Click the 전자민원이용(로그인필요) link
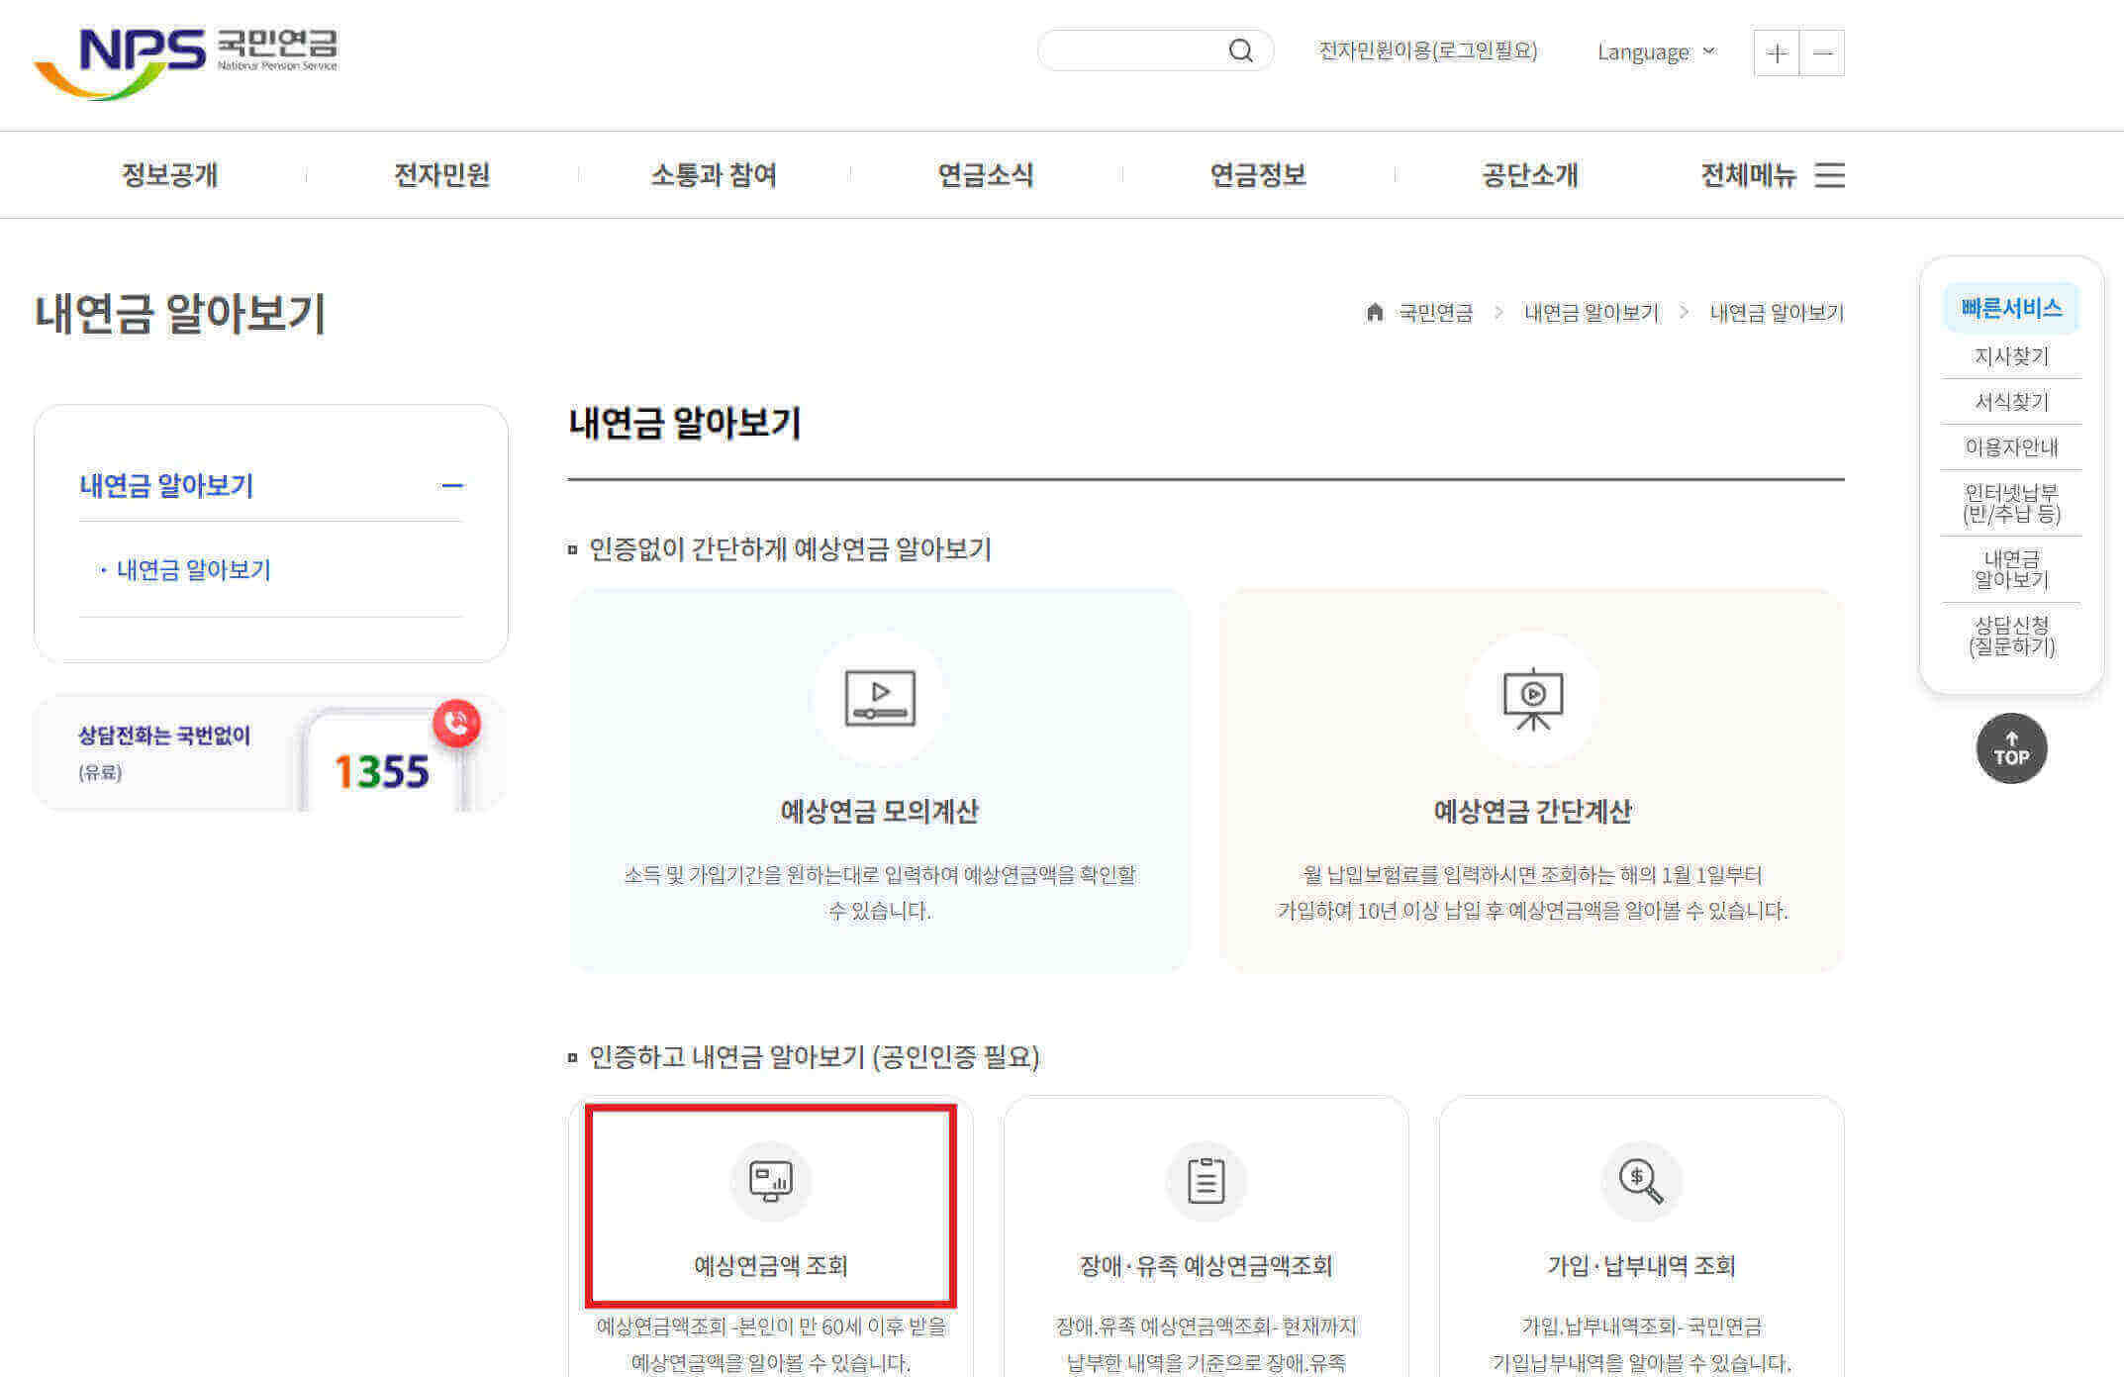The image size is (2124, 1377). coord(1426,50)
